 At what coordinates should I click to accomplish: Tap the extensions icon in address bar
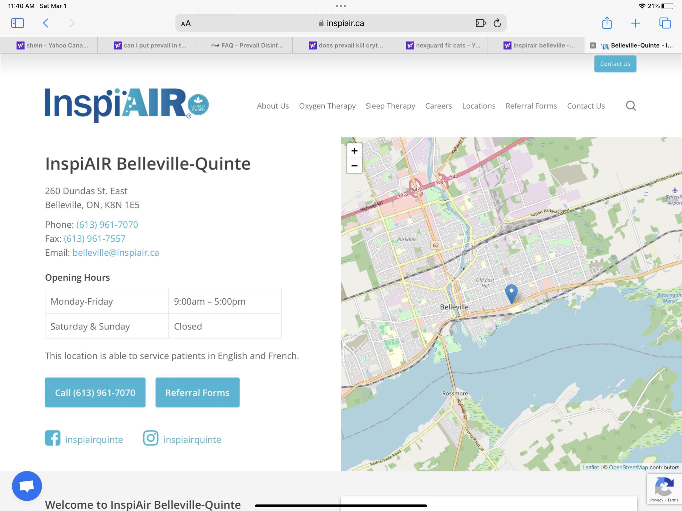[x=481, y=23]
